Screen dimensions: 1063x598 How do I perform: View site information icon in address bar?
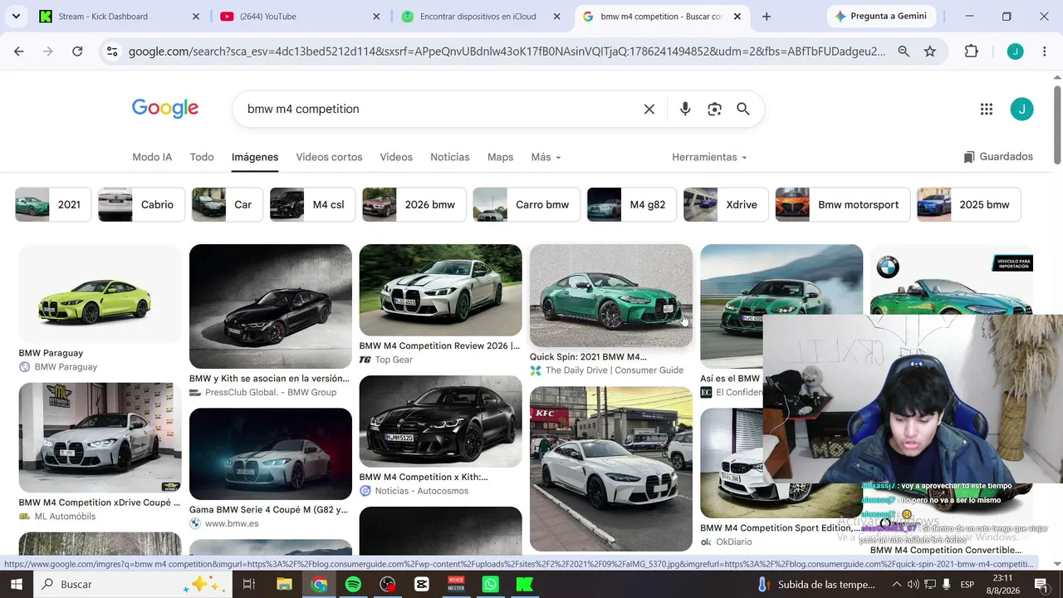pyautogui.click(x=113, y=51)
